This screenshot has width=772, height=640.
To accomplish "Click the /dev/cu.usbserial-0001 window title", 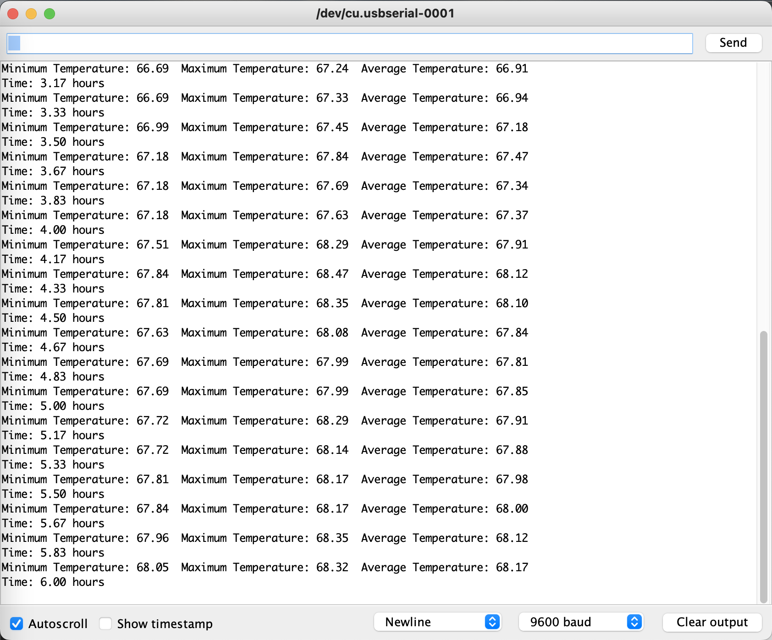I will tap(386, 13).
